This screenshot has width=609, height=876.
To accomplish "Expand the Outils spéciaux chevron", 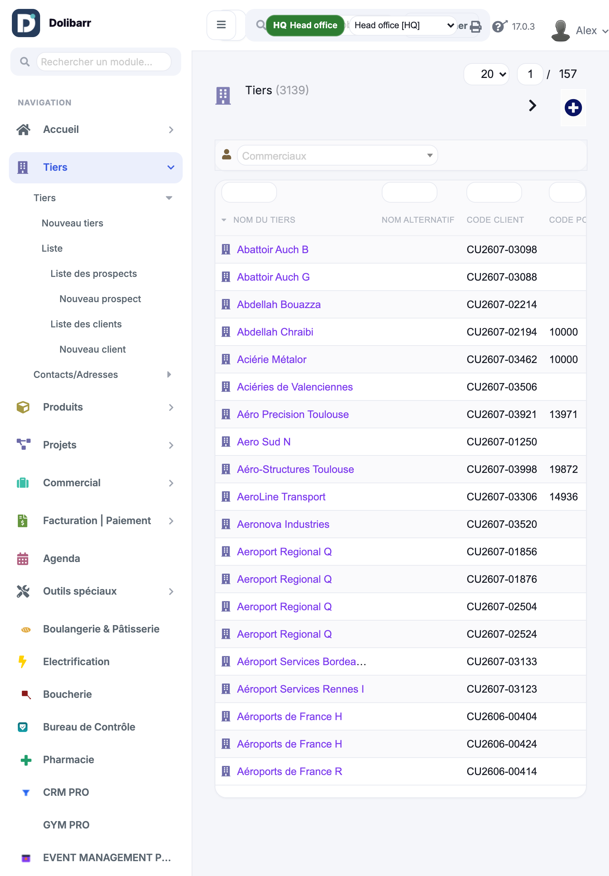I will tap(171, 592).
